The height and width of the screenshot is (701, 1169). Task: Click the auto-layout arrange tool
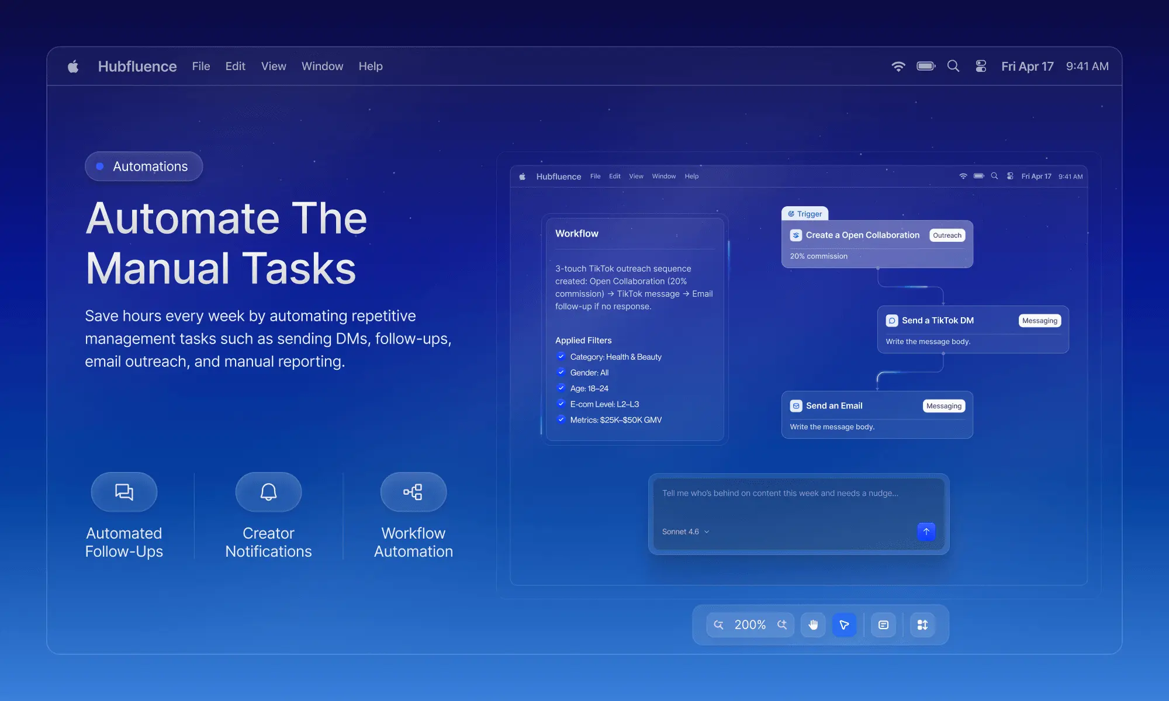922,624
